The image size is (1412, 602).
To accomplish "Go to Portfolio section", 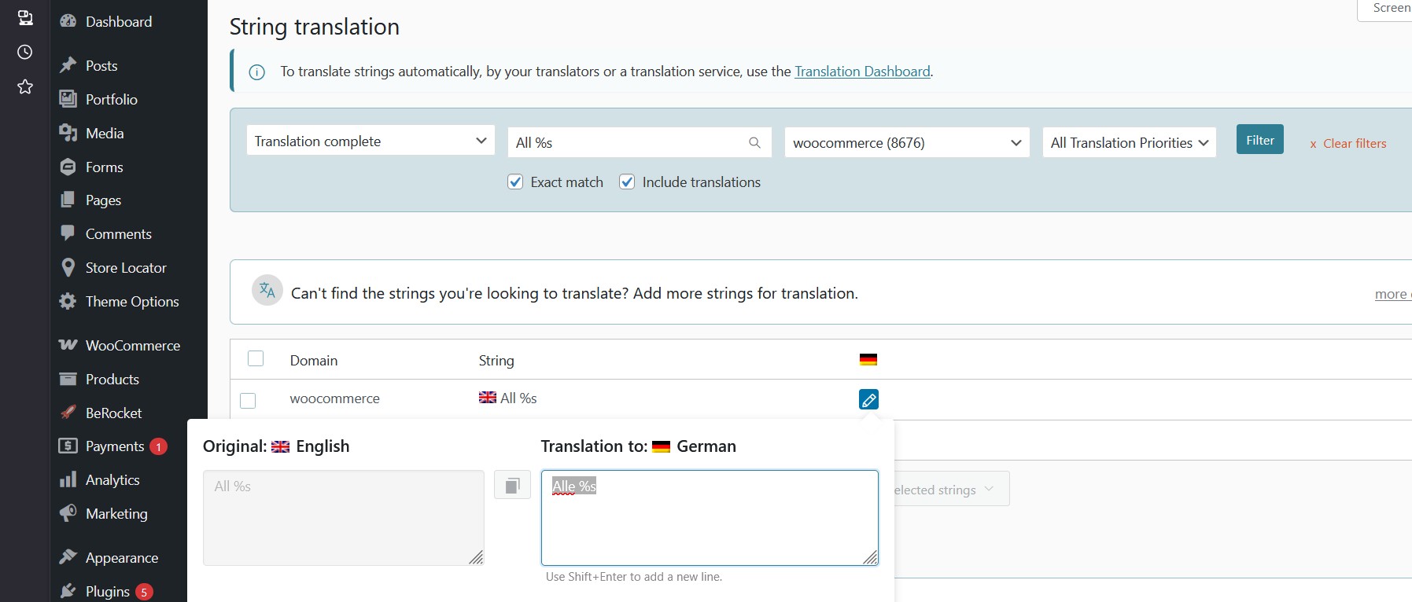I will tap(111, 100).
